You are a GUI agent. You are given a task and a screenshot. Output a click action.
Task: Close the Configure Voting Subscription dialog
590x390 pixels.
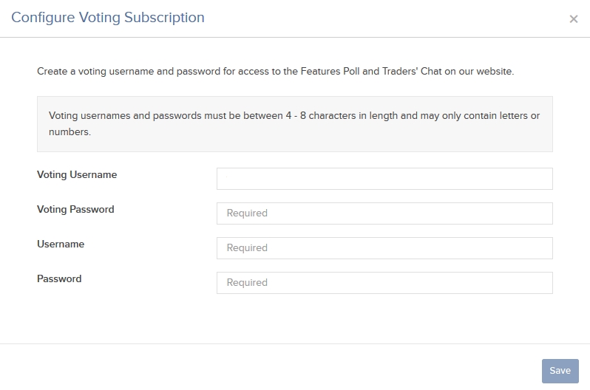click(573, 19)
